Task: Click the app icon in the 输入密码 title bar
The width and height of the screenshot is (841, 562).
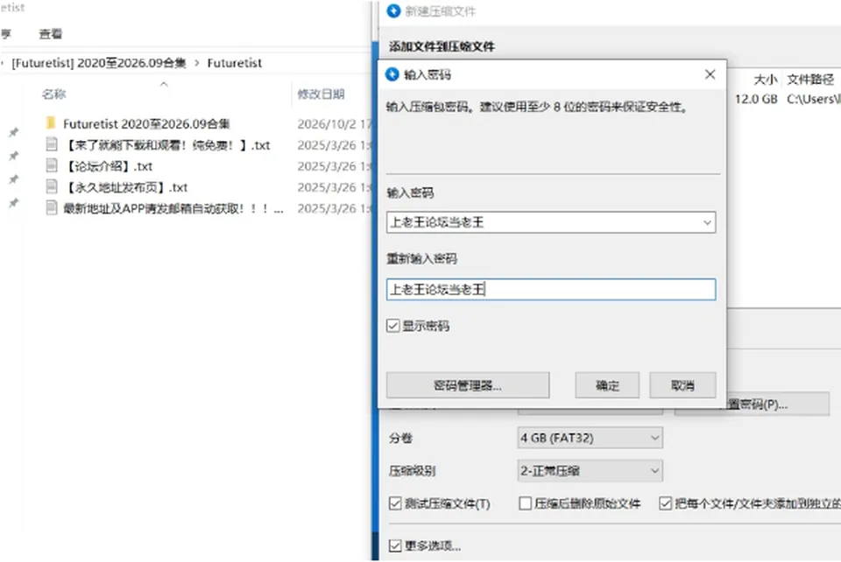Action: pyautogui.click(x=392, y=74)
